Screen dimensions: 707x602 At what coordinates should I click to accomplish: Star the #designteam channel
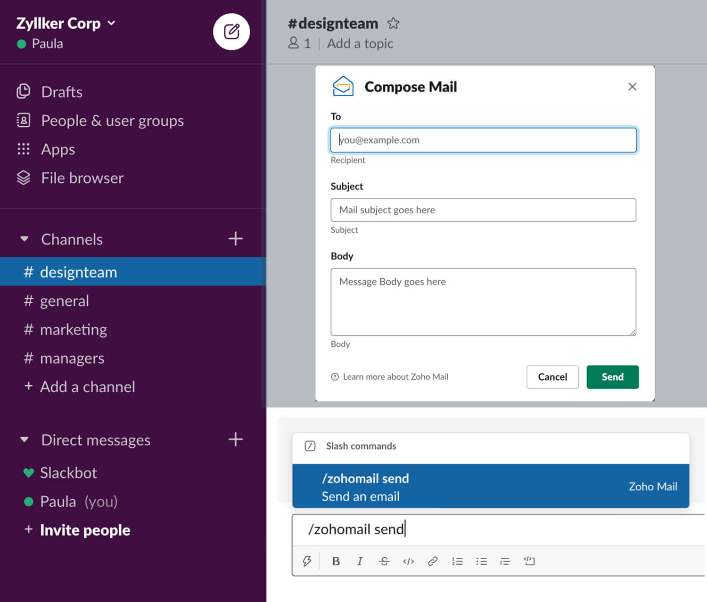(x=393, y=23)
